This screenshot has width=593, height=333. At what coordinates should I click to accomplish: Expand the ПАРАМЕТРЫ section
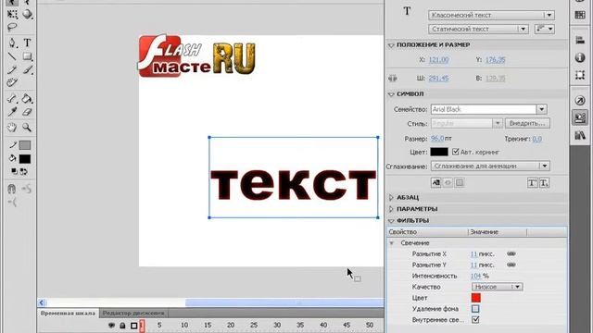[x=391, y=209]
